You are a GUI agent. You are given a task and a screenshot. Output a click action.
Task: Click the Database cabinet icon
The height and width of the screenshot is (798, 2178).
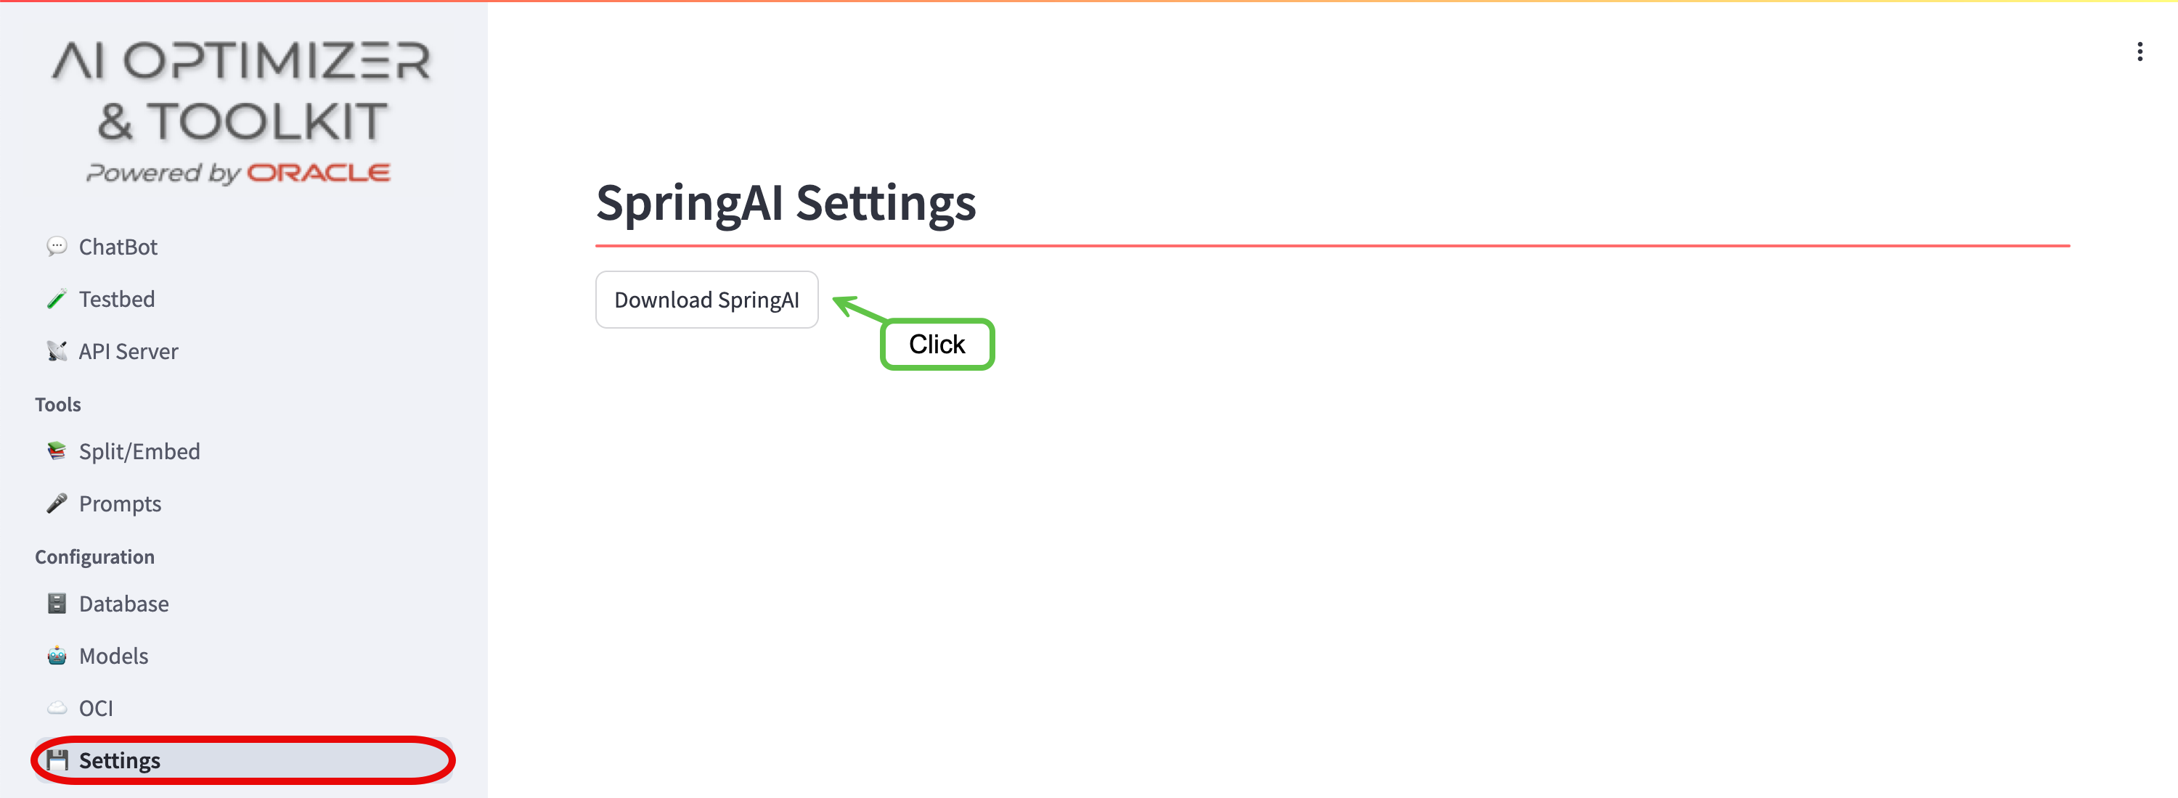point(57,604)
